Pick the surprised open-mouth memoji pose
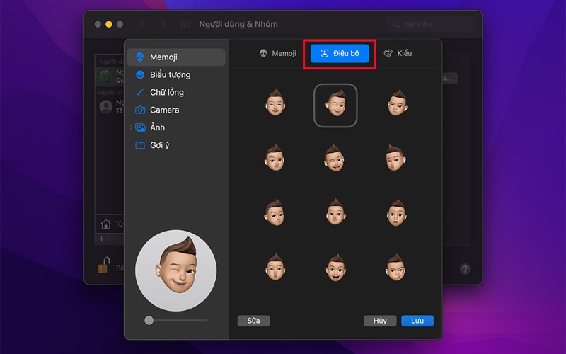The width and height of the screenshot is (566, 354). point(396,213)
